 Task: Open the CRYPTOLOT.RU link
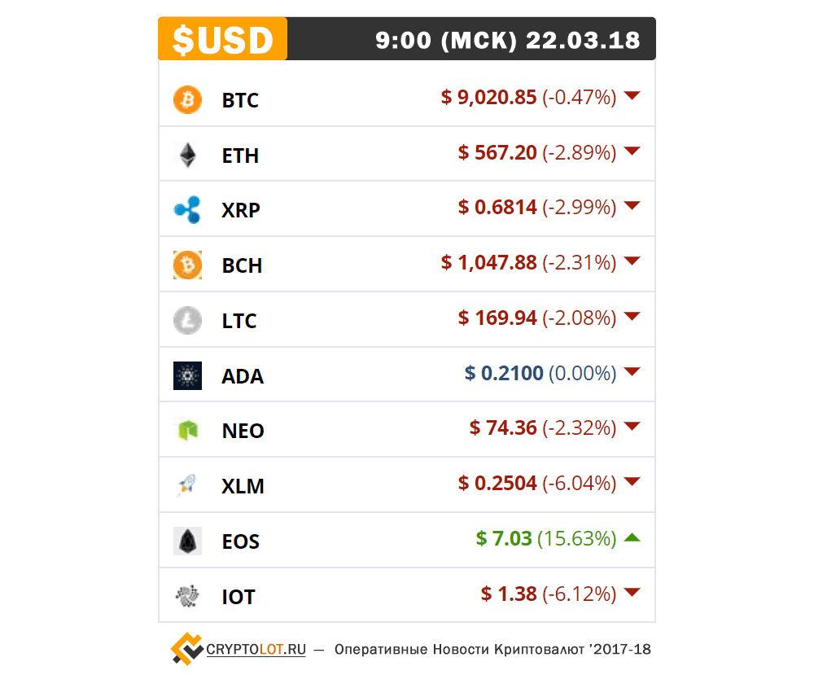click(x=256, y=650)
